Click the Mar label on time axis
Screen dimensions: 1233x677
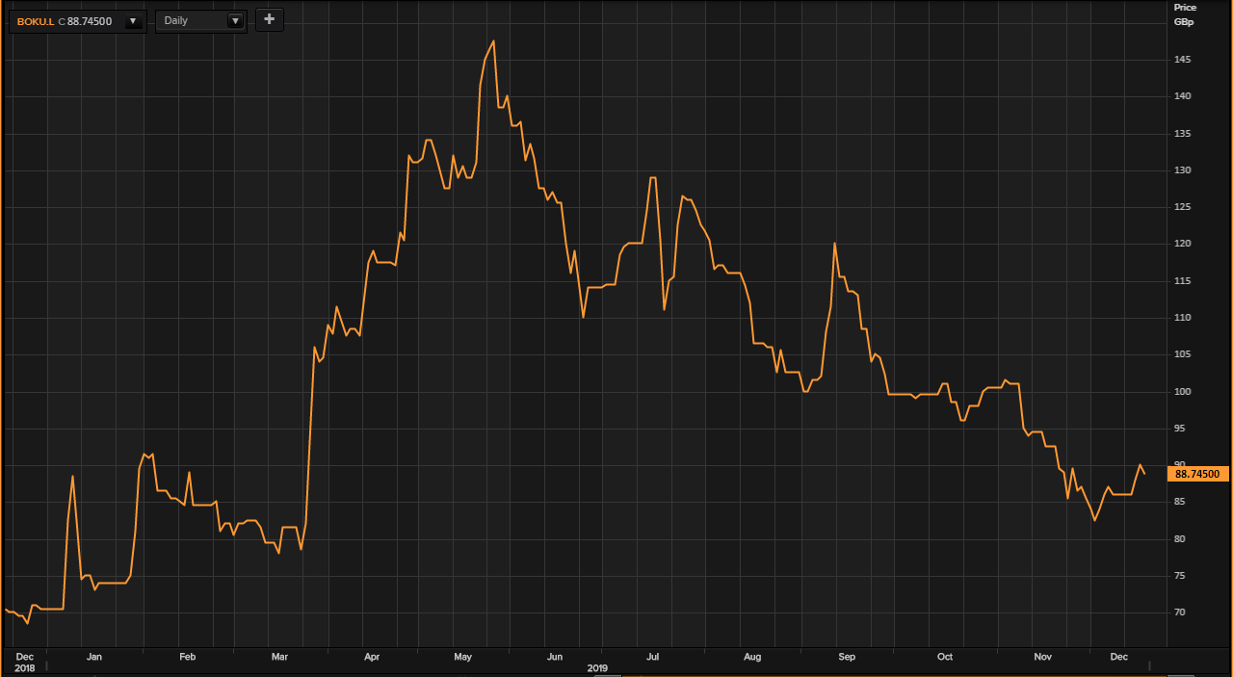(x=280, y=657)
